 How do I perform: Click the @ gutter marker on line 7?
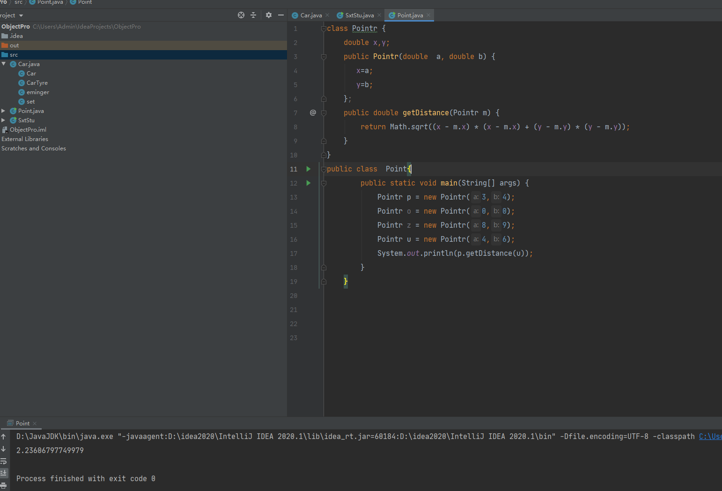(313, 112)
